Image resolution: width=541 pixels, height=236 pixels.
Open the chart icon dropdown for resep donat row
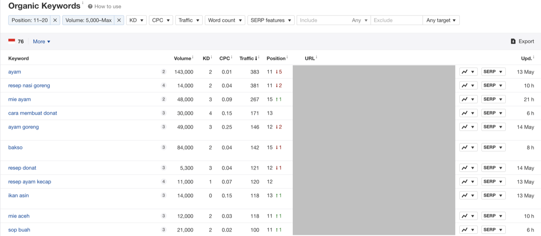[468, 168]
